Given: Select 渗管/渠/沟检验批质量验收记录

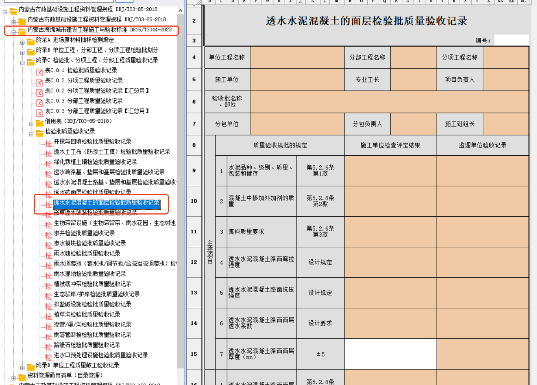Looking at the screenshot, I should tap(93, 324).
